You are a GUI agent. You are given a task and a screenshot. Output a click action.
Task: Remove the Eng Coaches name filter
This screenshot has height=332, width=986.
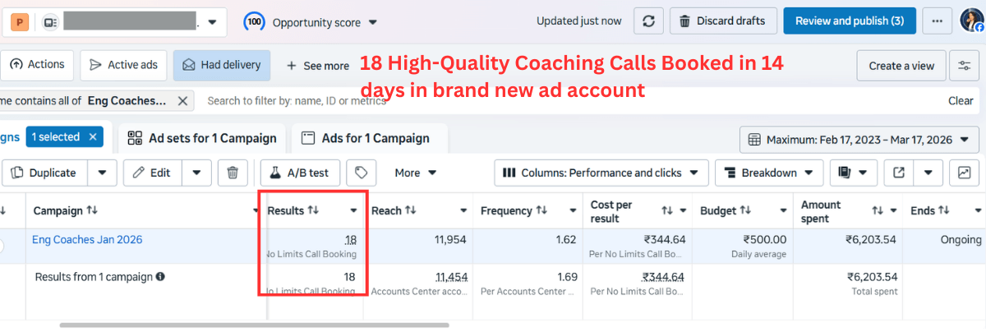(x=182, y=101)
